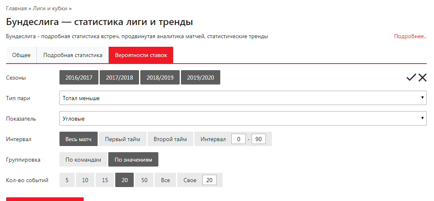The width and height of the screenshot is (434, 201).
Task: Switch to the Общее tab
Action: point(21,55)
